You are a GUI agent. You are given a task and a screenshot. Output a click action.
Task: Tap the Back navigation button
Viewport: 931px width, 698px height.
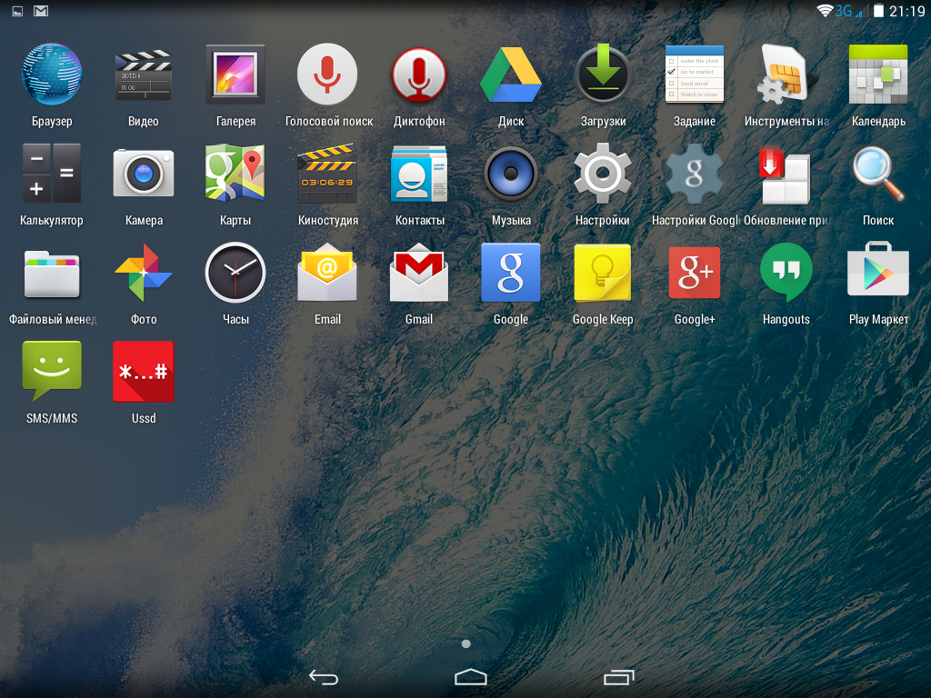tap(323, 677)
